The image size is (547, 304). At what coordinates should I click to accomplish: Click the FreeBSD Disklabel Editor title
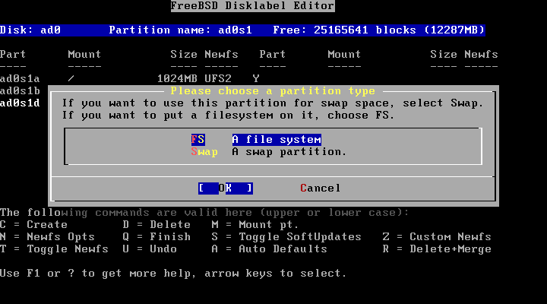(252, 6)
